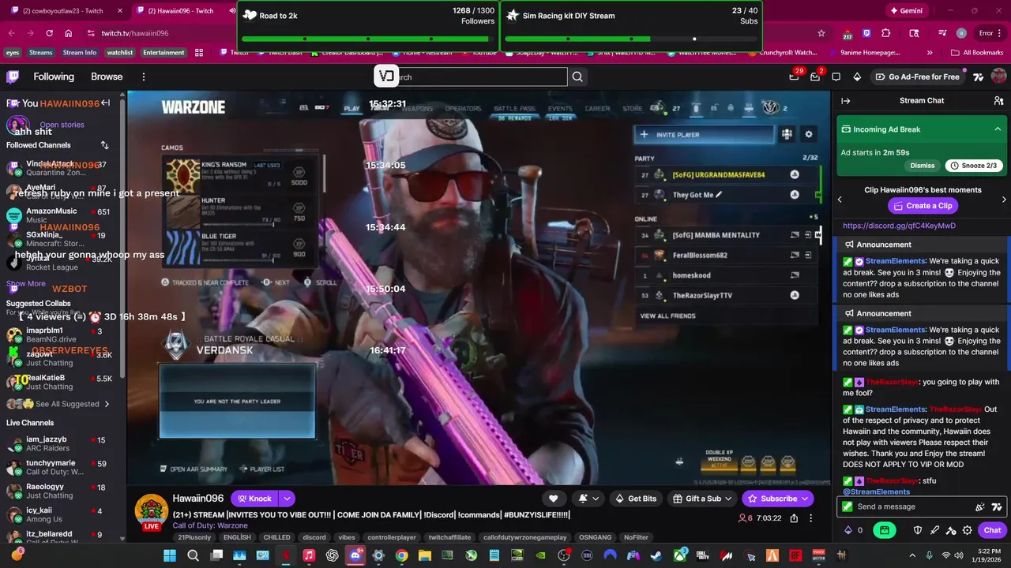Open chat settings gear icon
This screenshot has width=1011, height=568.
967,530
